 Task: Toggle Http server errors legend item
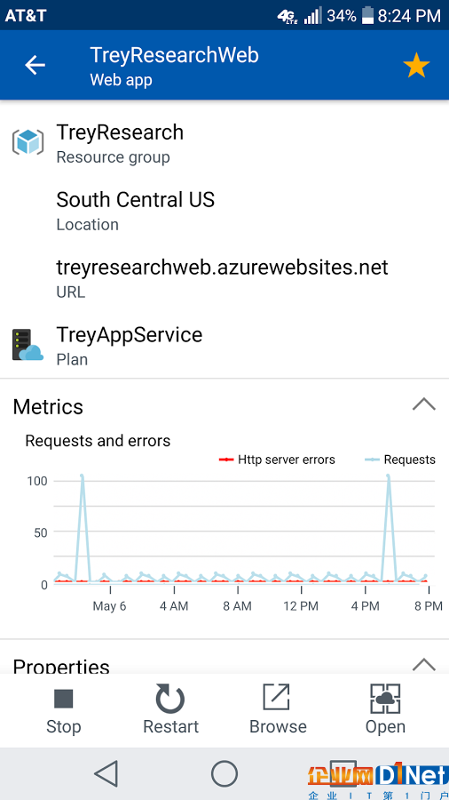[x=277, y=460]
